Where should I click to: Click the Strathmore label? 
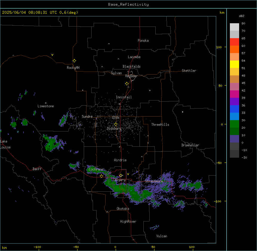154,181
